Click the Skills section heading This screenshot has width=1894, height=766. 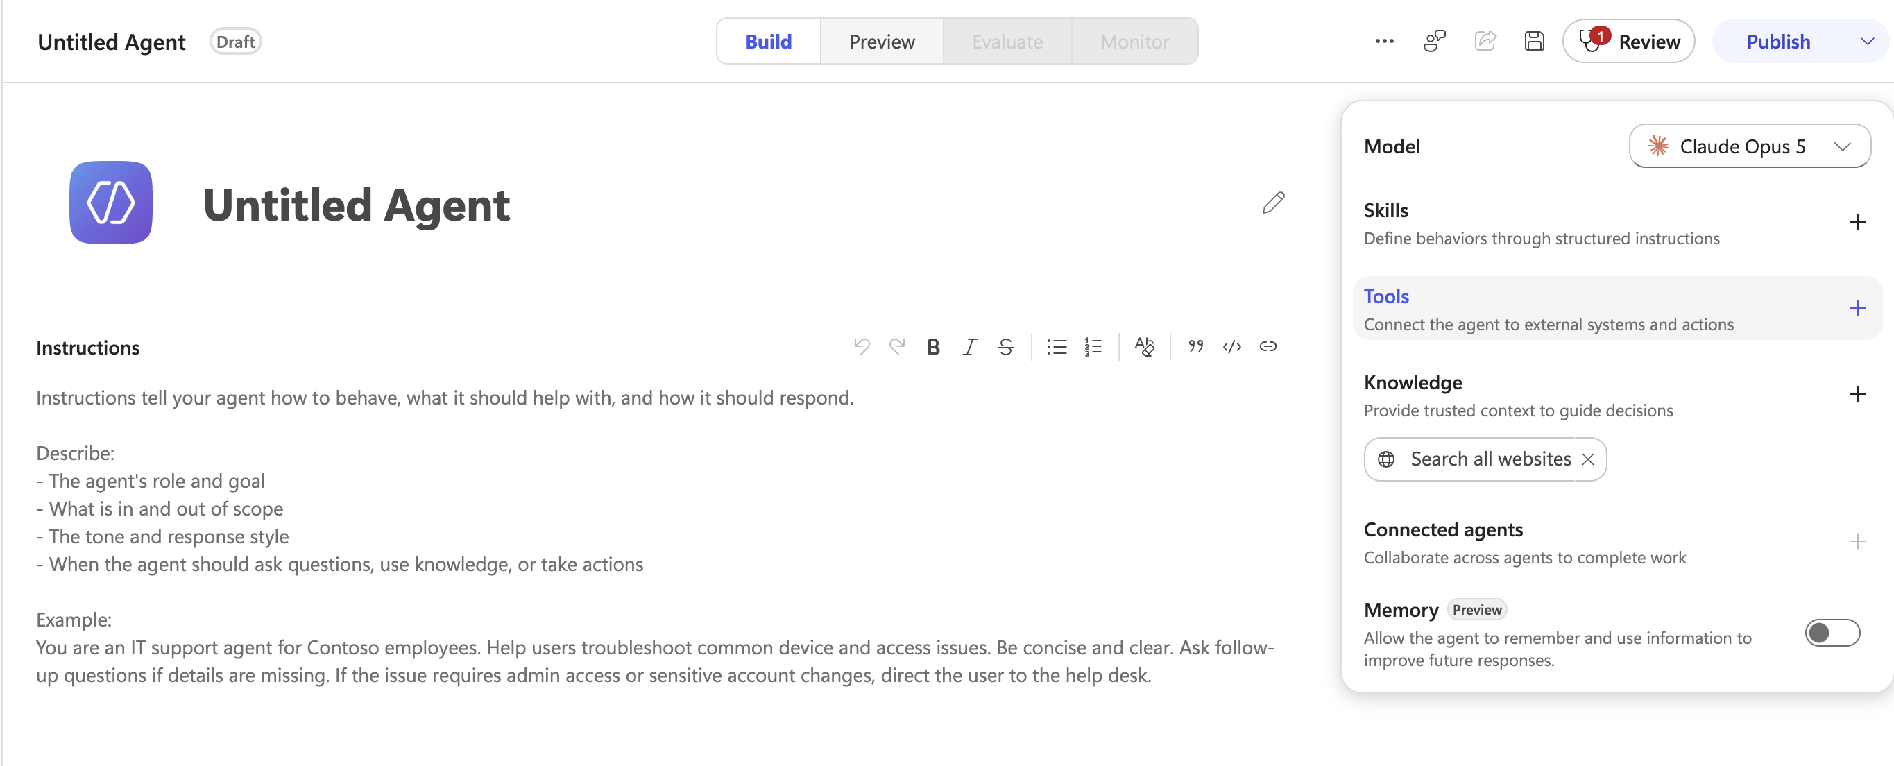coord(1385,210)
